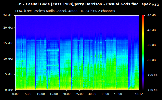Click the '40:00' time axis label
Screen dimensions: 162x100
(118, 94)
